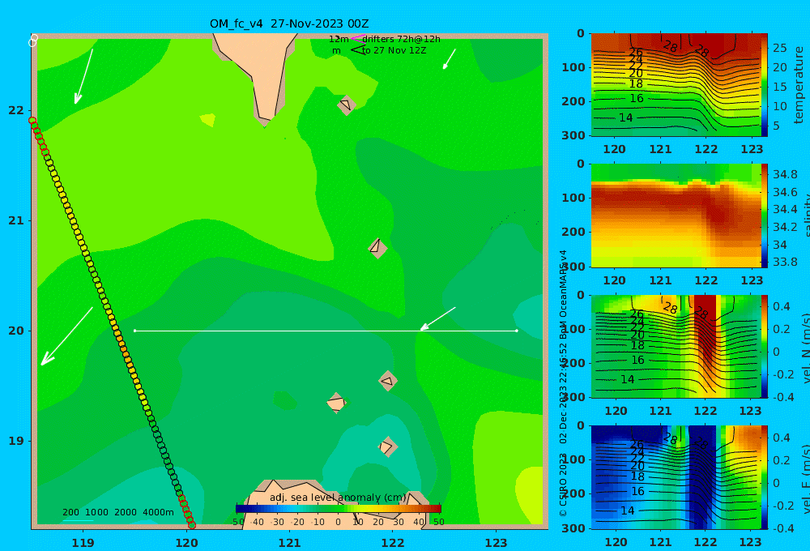
Task: Click the vertical 'temperature' axis label
Action: coord(799,85)
